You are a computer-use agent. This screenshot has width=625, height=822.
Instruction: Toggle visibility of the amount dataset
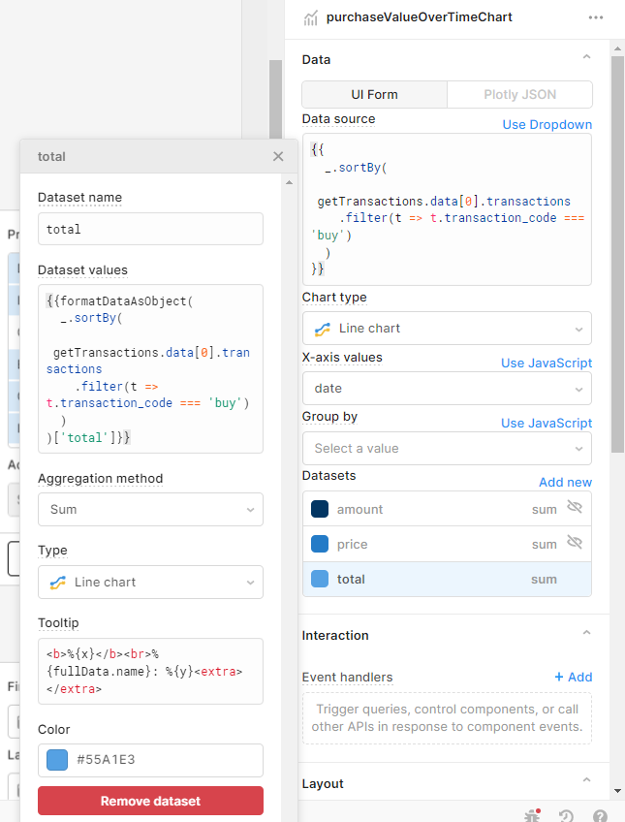575,508
